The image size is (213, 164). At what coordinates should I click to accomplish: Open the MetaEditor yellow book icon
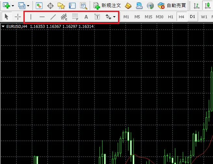[128, 6]
